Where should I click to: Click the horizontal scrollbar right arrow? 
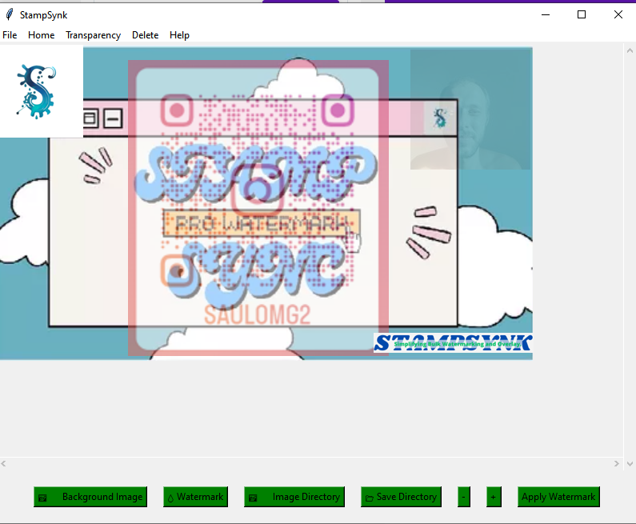pyautogui.click(x=617, y=463)
